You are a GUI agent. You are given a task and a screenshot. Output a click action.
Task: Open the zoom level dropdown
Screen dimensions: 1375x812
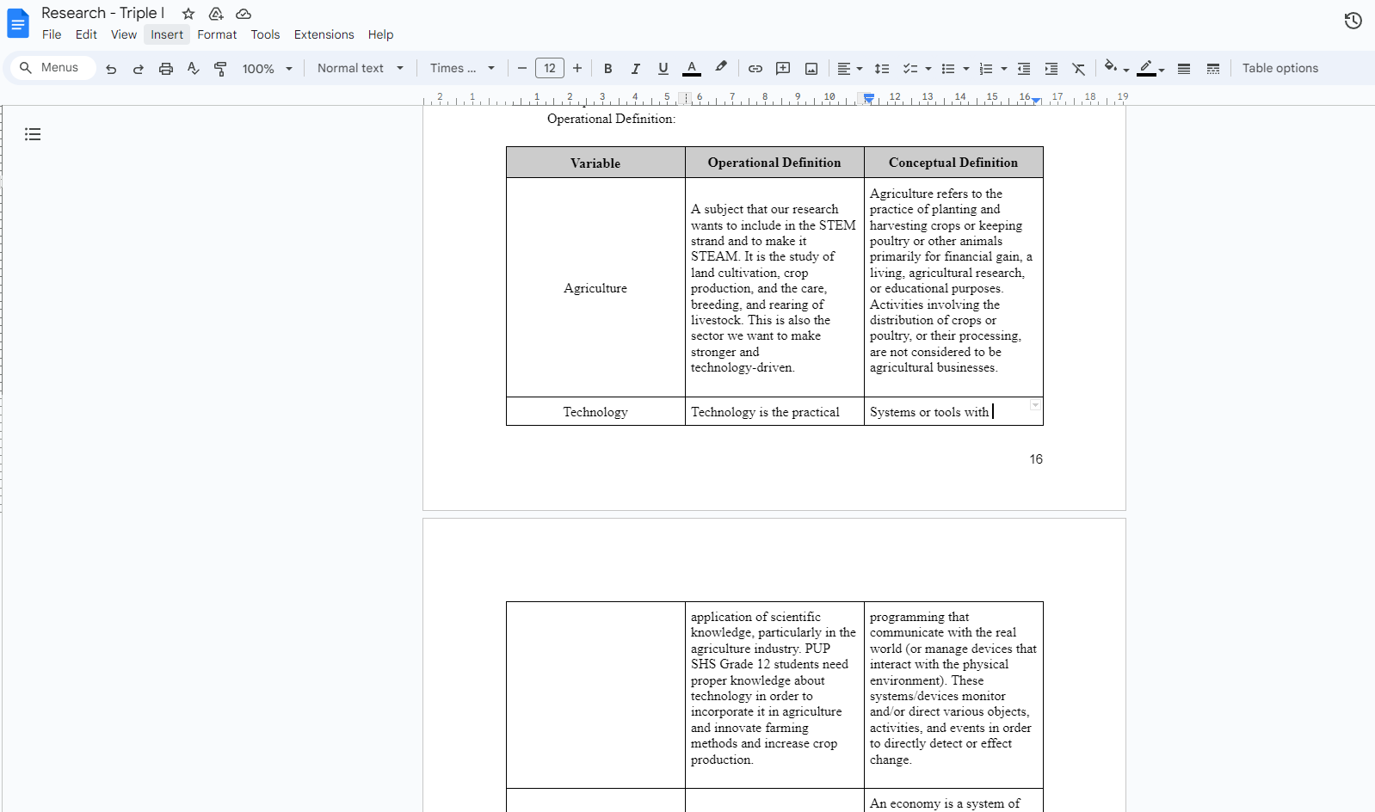pyautogui.click(x=267, y=69)
